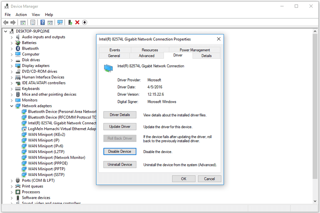Close the Properties dialog with the X

219,39
